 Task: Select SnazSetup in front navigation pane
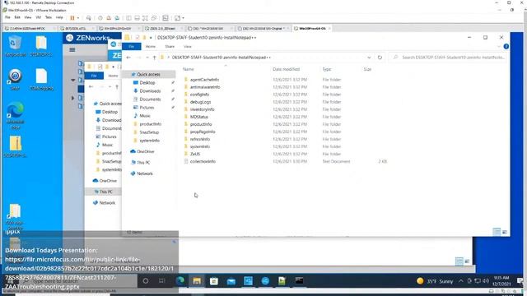pyautogui.click(x=149, y=132)
